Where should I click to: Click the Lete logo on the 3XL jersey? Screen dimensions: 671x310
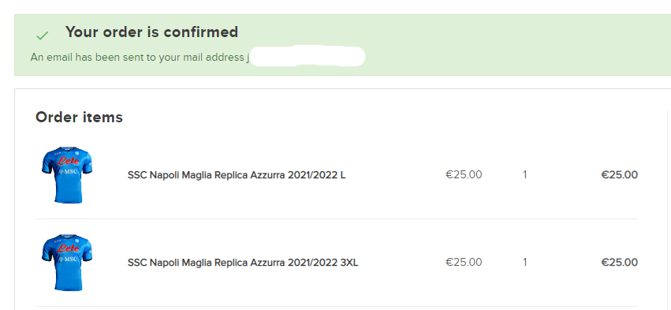pos(68,248)
